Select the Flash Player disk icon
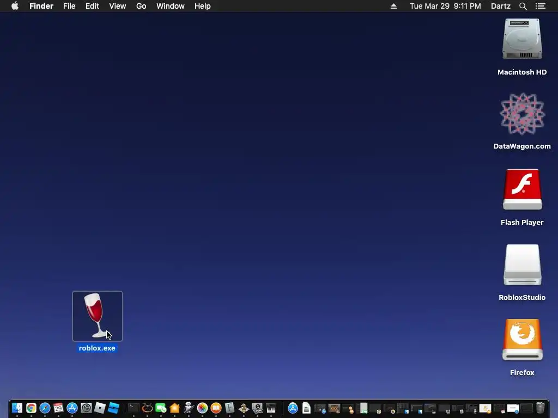 pos(522,189)
